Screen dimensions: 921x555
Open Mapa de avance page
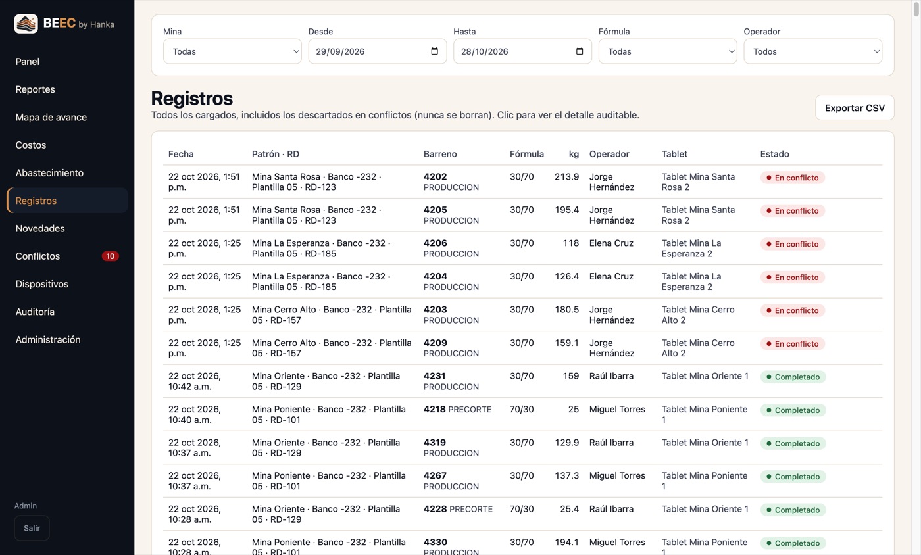pyautogui.click(x=67, y=117)
